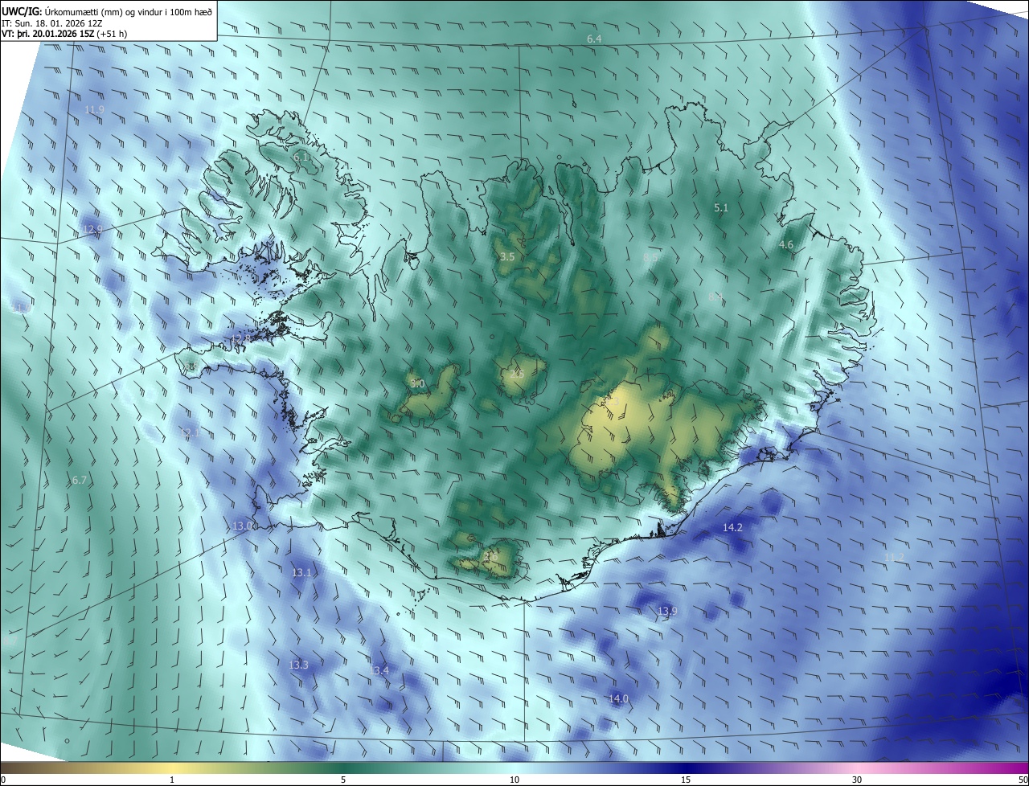
Task: Click the 6.4 value at the map's top
Action: click(594, 39)
